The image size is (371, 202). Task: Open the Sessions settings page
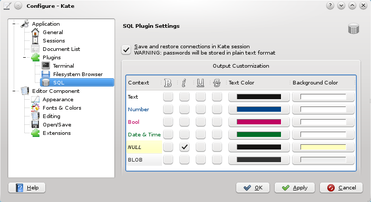pos(54,40)
